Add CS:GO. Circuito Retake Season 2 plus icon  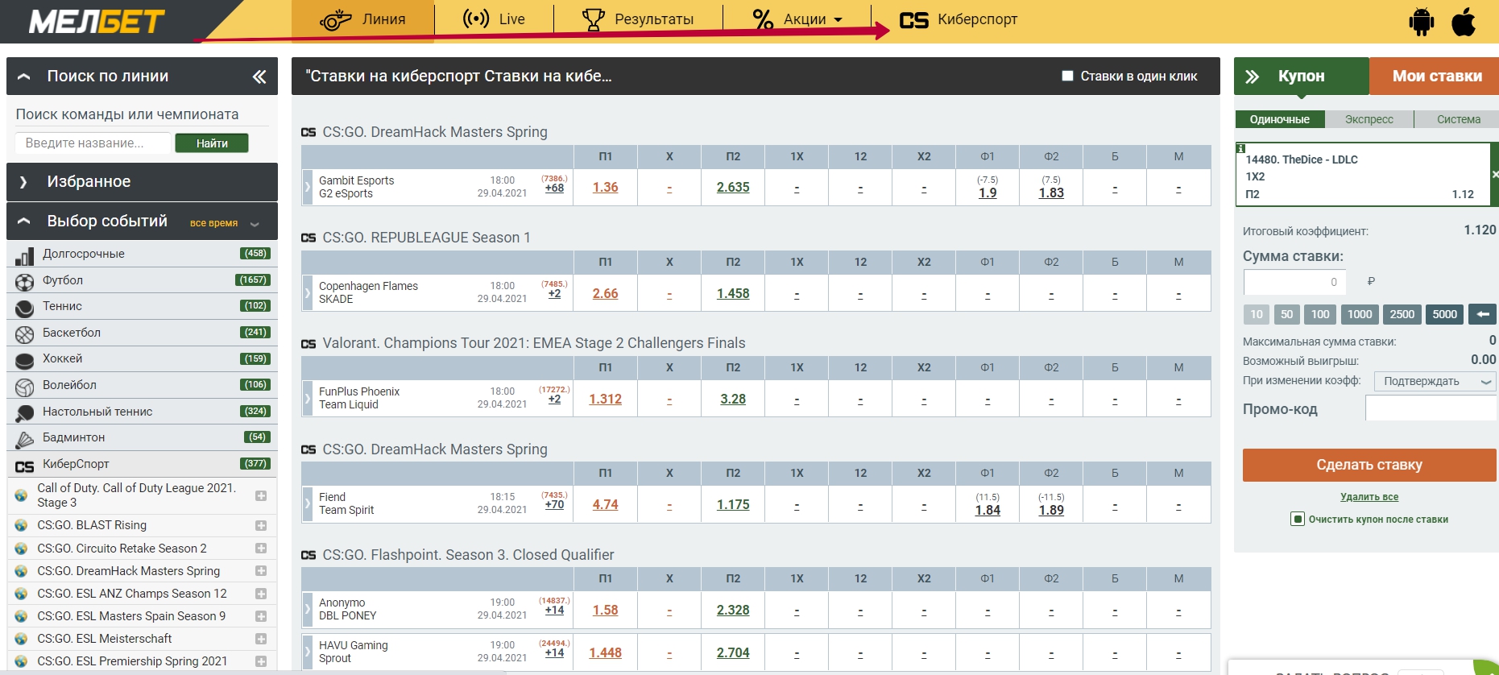pyautogui.click(x=261, y=548)
